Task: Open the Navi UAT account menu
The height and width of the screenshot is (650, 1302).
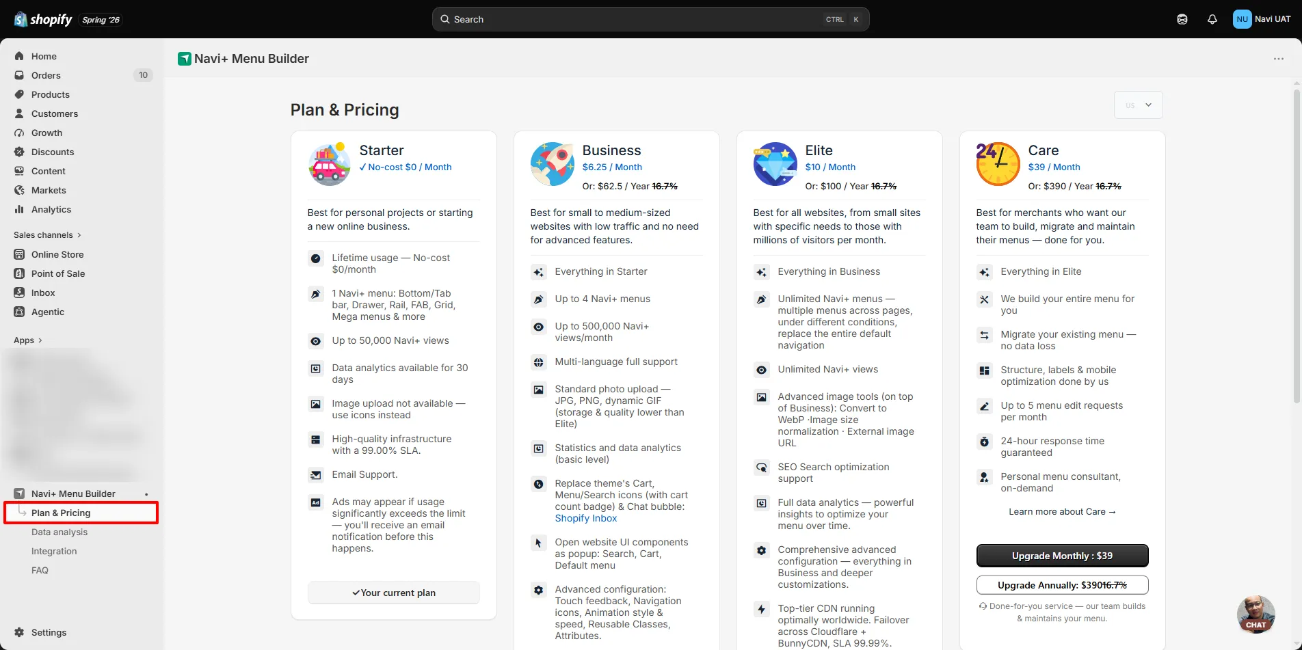Action: pos(1262,19)
